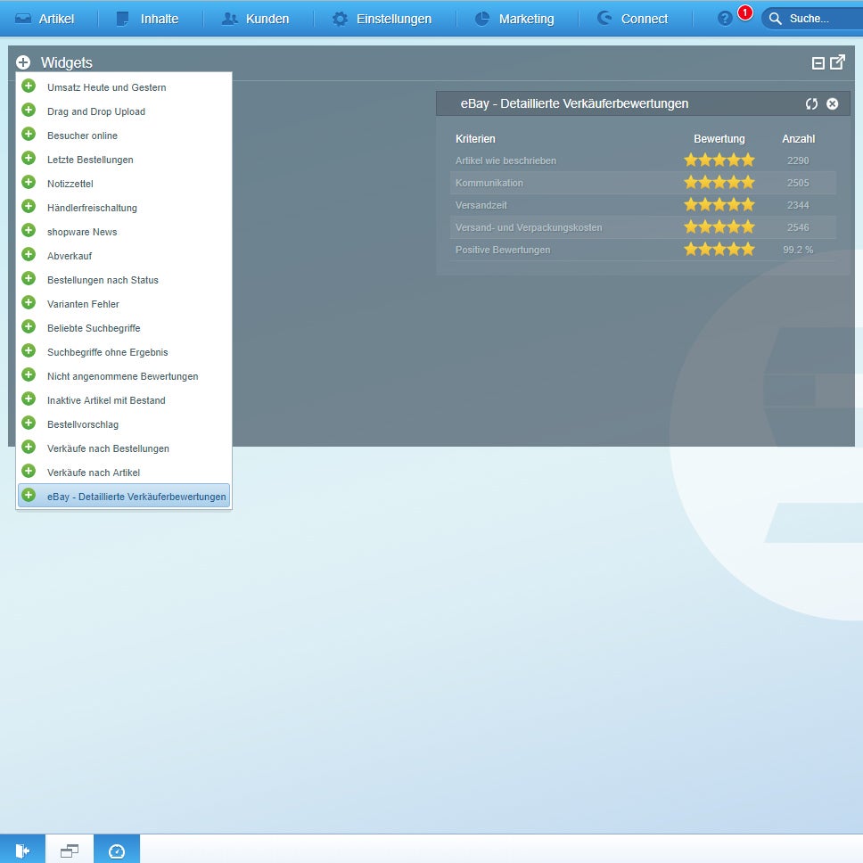The width and height of the screenshot is (863, 863).
Task: Click the red notification badge showing 1
Action: pyautogui.click(x=745, y=12)
